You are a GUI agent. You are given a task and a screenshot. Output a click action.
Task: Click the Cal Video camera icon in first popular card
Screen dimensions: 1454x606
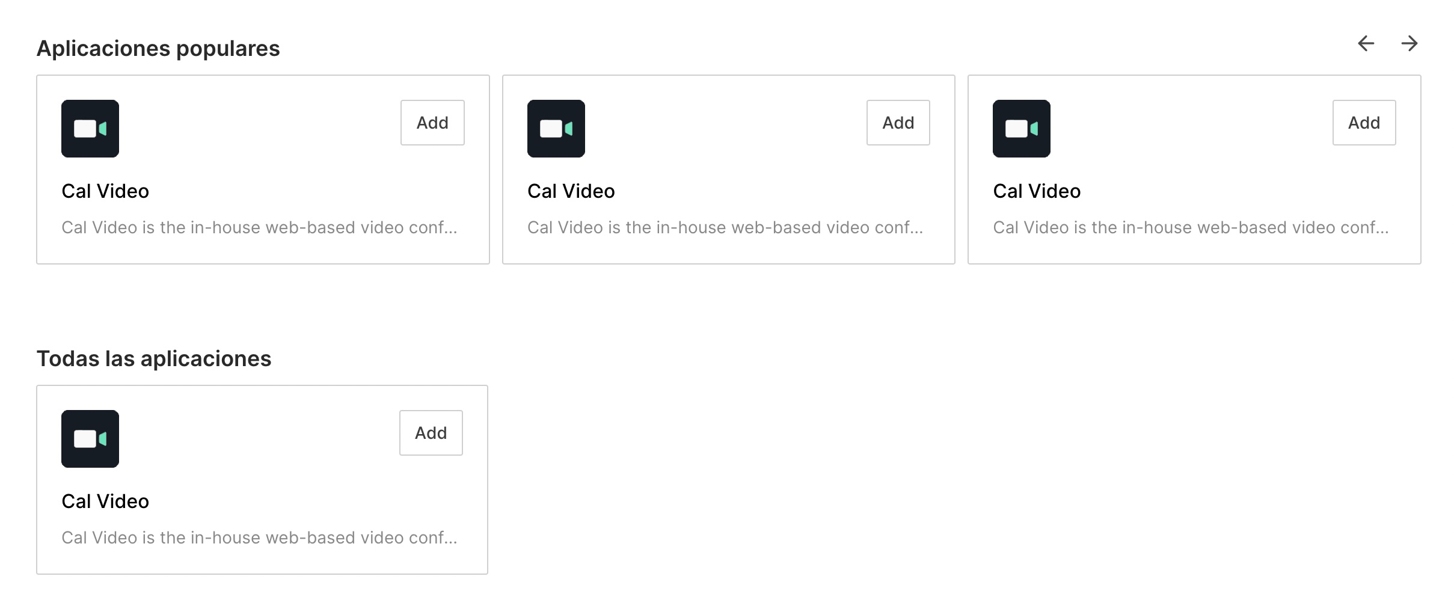pyautogui.click(x=90, y=129)
